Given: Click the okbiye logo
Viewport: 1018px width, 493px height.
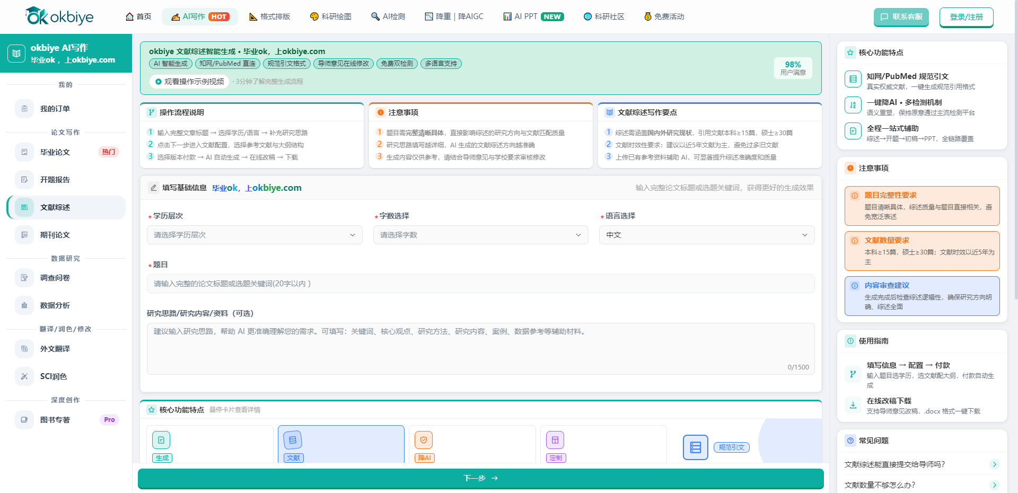Looking at the screenshot, I should point(59,16).
